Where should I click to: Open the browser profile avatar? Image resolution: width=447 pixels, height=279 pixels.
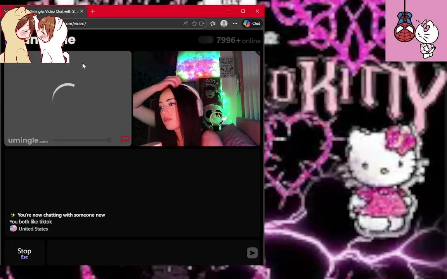click(x=224, y=24)
